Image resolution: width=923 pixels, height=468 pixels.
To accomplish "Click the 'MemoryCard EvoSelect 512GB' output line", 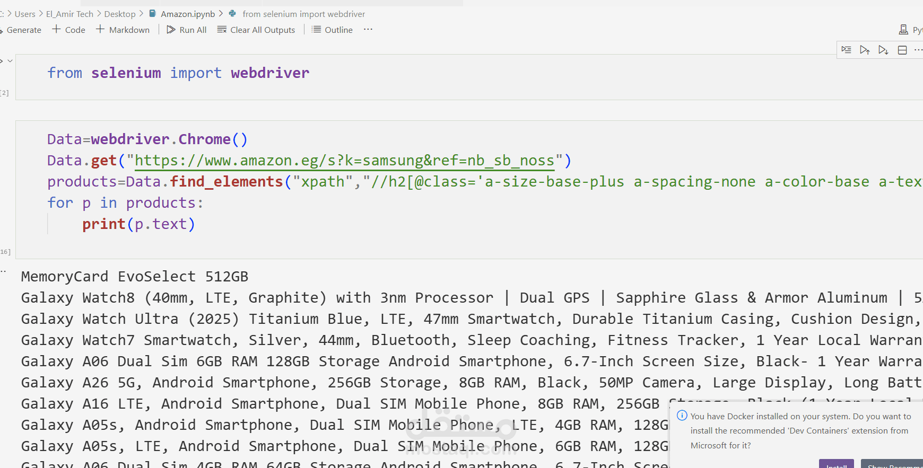I will (x=135, y=277).
